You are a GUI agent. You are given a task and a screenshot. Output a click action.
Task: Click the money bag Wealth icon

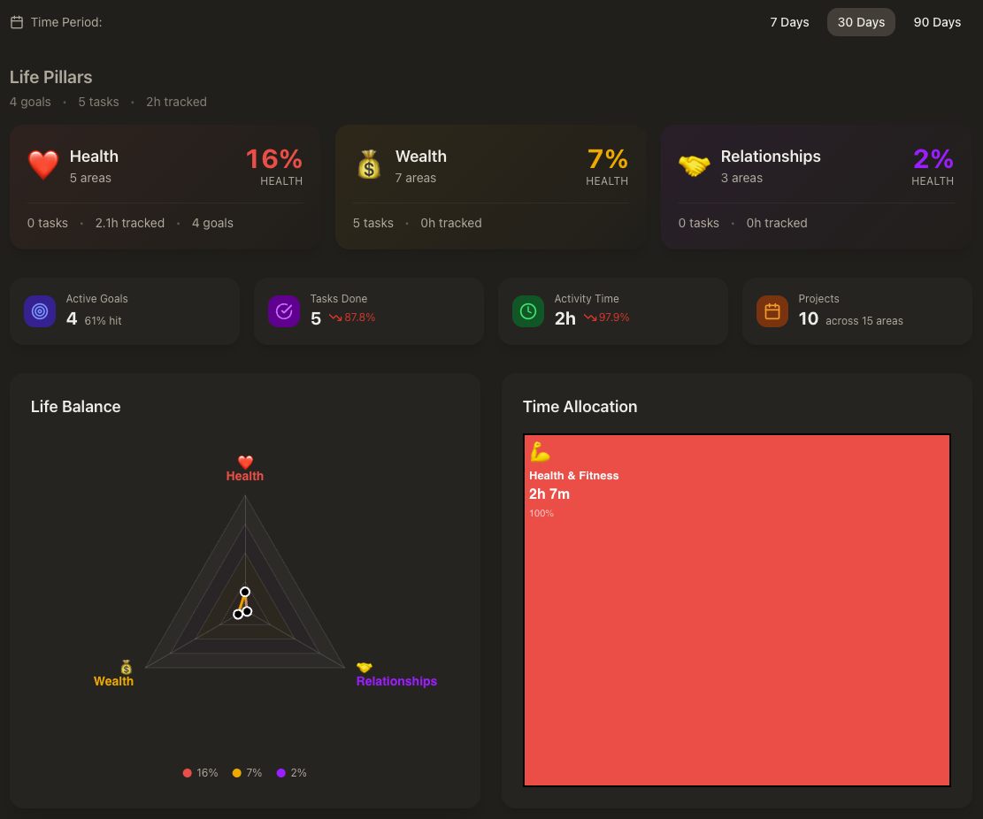coord(368,165)
